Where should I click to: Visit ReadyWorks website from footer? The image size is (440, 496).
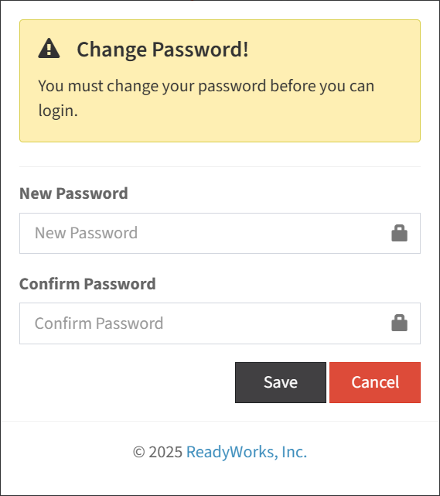[x=247, y=452]
